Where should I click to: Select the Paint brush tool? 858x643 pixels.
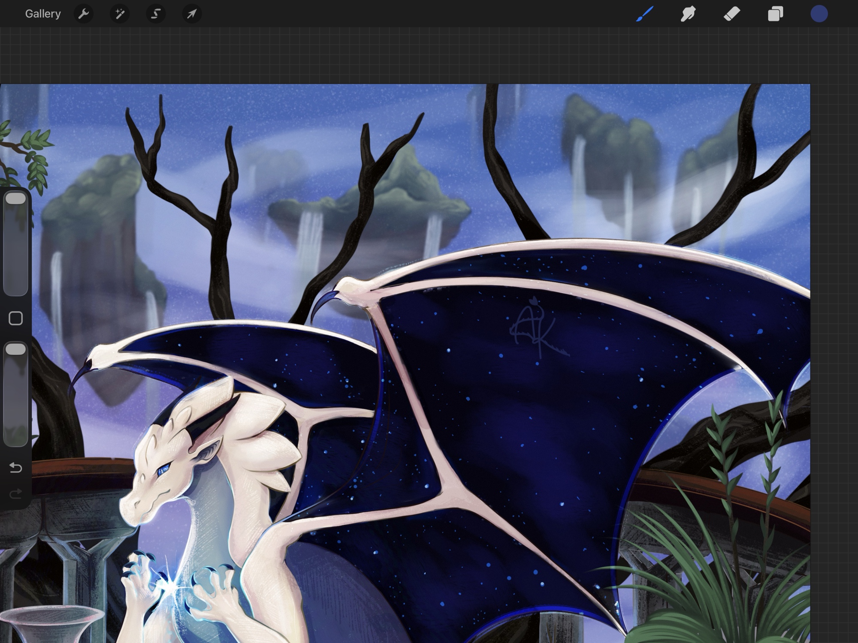coord(645,14)
